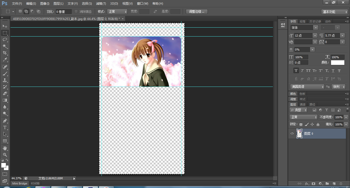Add a layer mask
Image resolution: width=350 pixels, height=188 pixels.
pyautogui.click(x=313, y=183)
